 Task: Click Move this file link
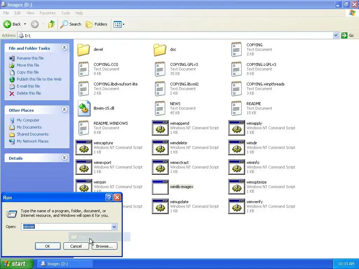(28, 65)
